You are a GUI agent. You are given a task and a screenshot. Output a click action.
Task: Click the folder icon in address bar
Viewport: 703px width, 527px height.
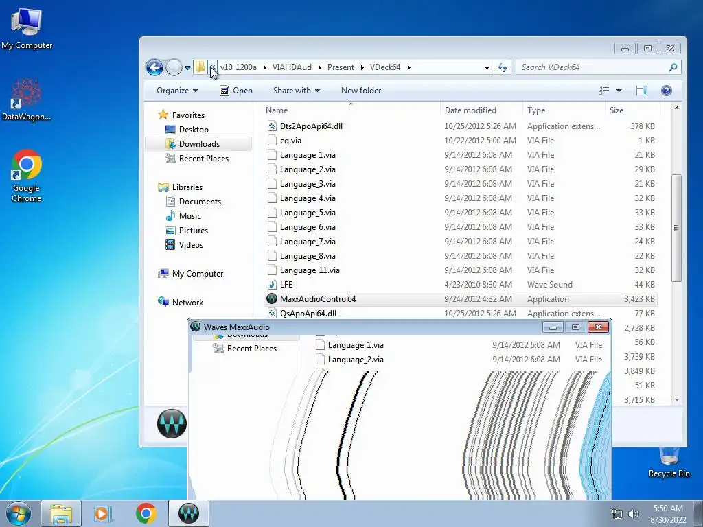point(200,67)
